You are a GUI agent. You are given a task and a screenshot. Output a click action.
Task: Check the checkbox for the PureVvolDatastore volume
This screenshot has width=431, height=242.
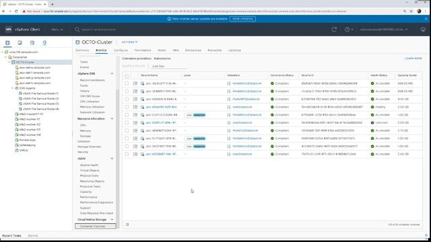pos(127,130)
